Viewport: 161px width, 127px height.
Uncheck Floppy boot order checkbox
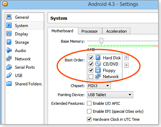click(x=91, y=70)
